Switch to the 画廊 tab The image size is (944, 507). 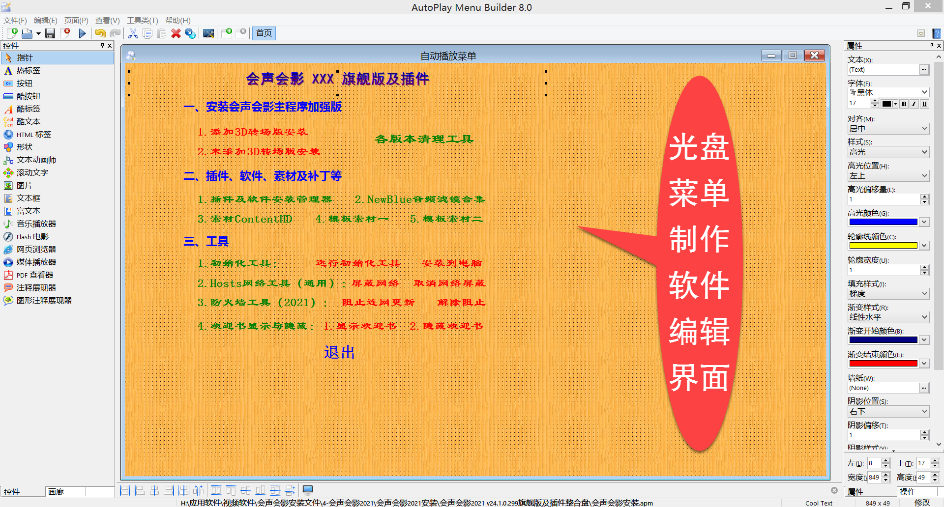(65, 492)
